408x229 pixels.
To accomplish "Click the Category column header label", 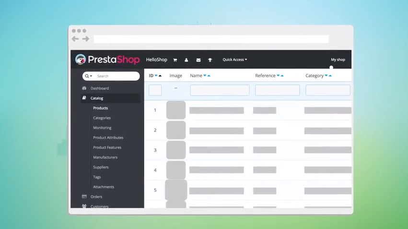I will pos(315,76).
